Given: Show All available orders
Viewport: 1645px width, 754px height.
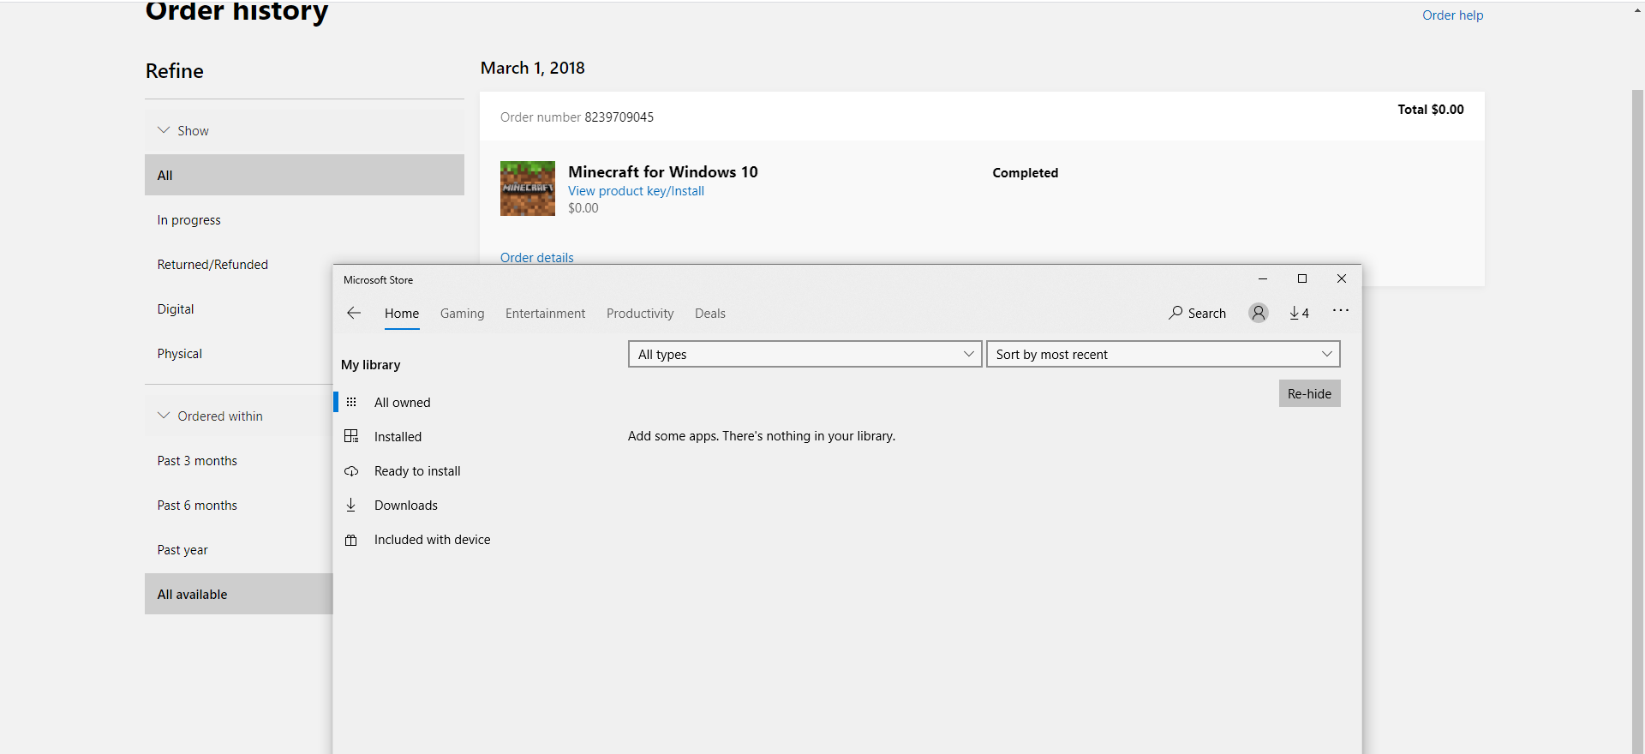Looking at the screenshot, I should pyautogui.click(x=239, y=594).
